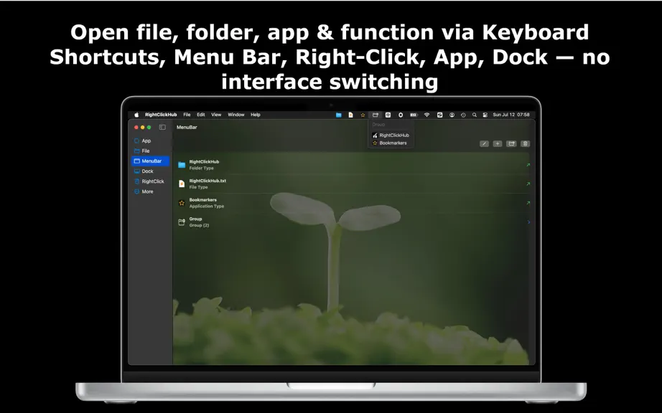Screen dimensions: 662x413
Task: Open the RightClickHub application menu
Action: click(161, 115)
